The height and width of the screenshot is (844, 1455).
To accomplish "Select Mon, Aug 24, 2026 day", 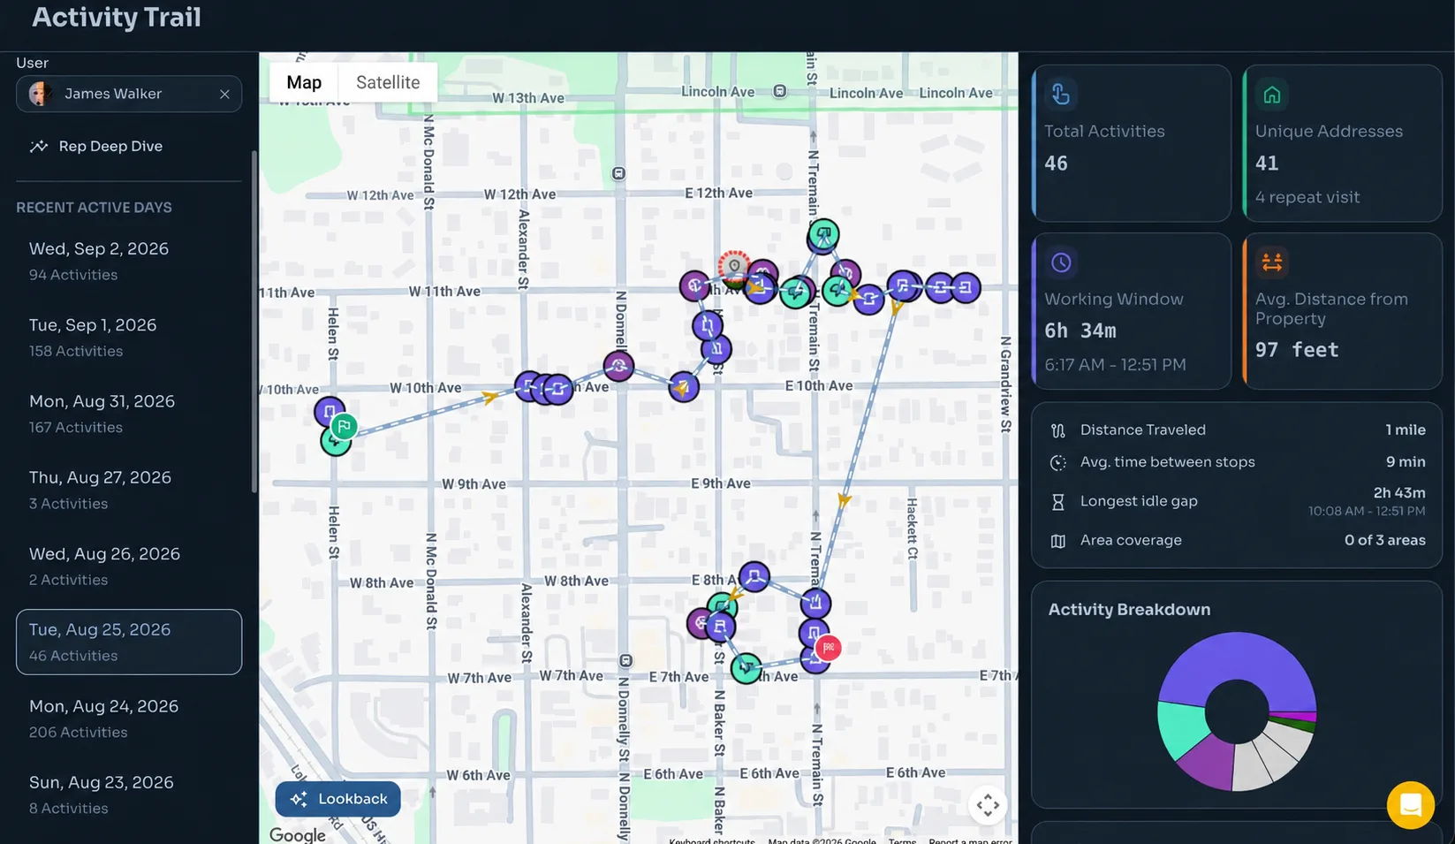I will click(x=129, y=719).
